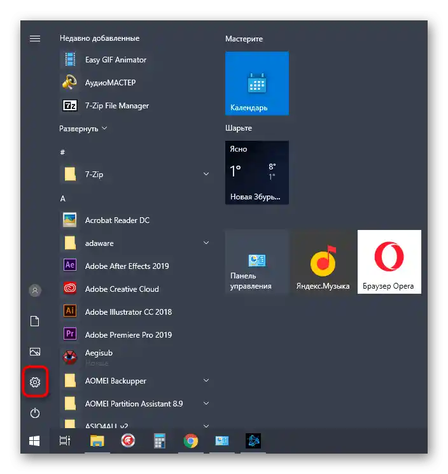The height and width of the screenshot is (474, 448).
Task: Click the Windows Start button
Action: point(34,441)
